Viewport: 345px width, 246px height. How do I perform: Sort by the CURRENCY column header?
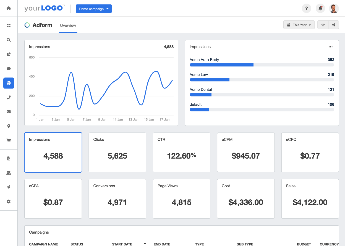pos(329,244)
